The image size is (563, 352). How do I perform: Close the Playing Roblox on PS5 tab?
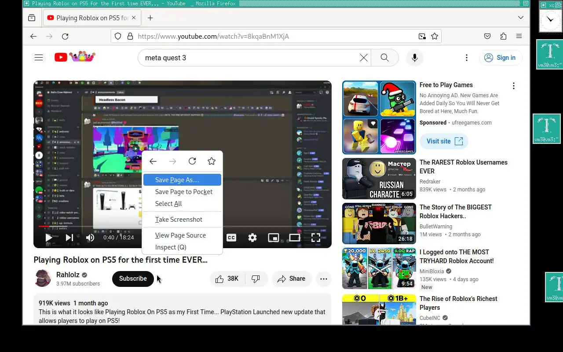tap(134, 18)
